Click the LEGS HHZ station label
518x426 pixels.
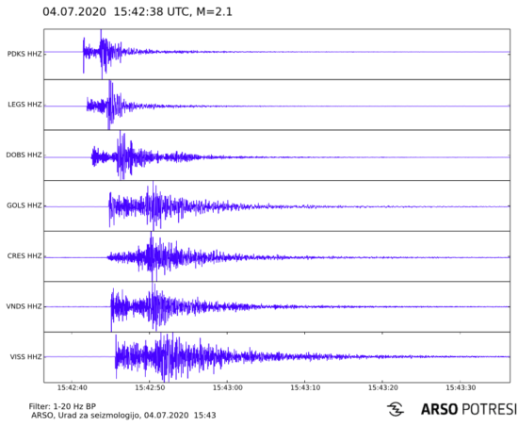tap(24, 105)
